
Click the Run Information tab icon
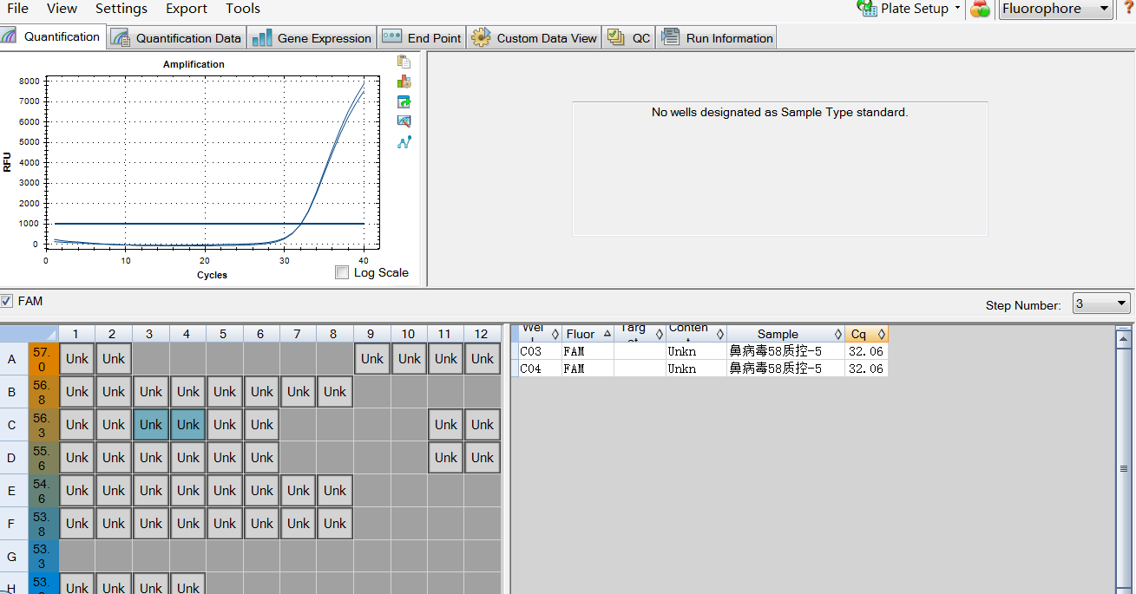click(670, 38)
